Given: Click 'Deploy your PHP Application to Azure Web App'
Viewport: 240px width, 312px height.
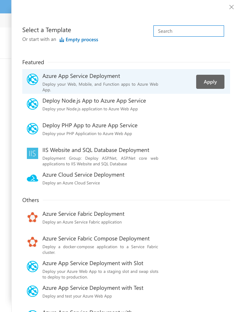Looking at the screenshot, I should [87, 134].
